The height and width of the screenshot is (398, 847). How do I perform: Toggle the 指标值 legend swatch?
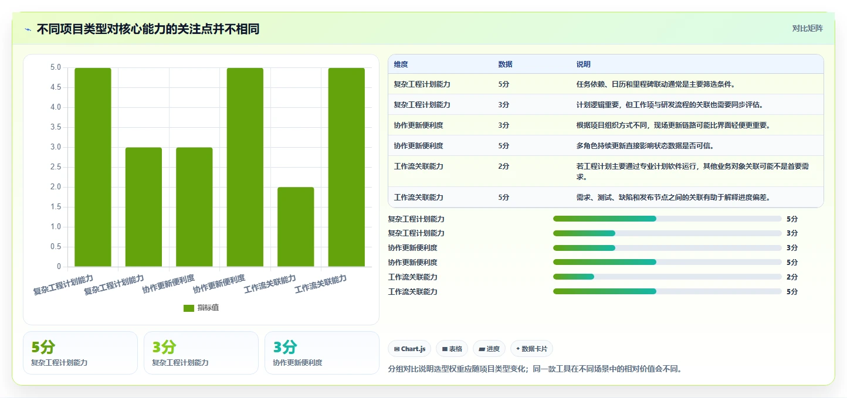pyautogui.click(x=188, y=308)
